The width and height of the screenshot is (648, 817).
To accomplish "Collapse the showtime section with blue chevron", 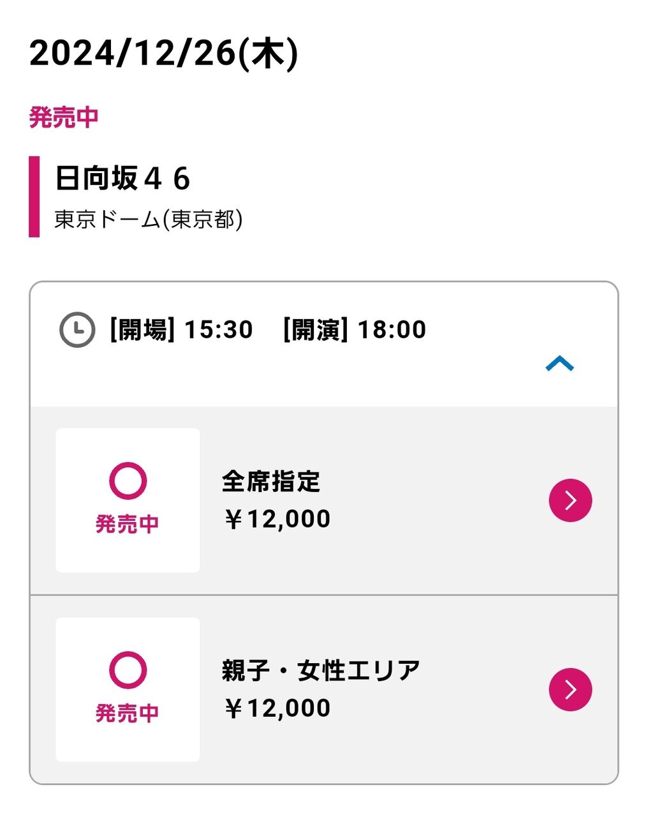I will click(560, 364).
